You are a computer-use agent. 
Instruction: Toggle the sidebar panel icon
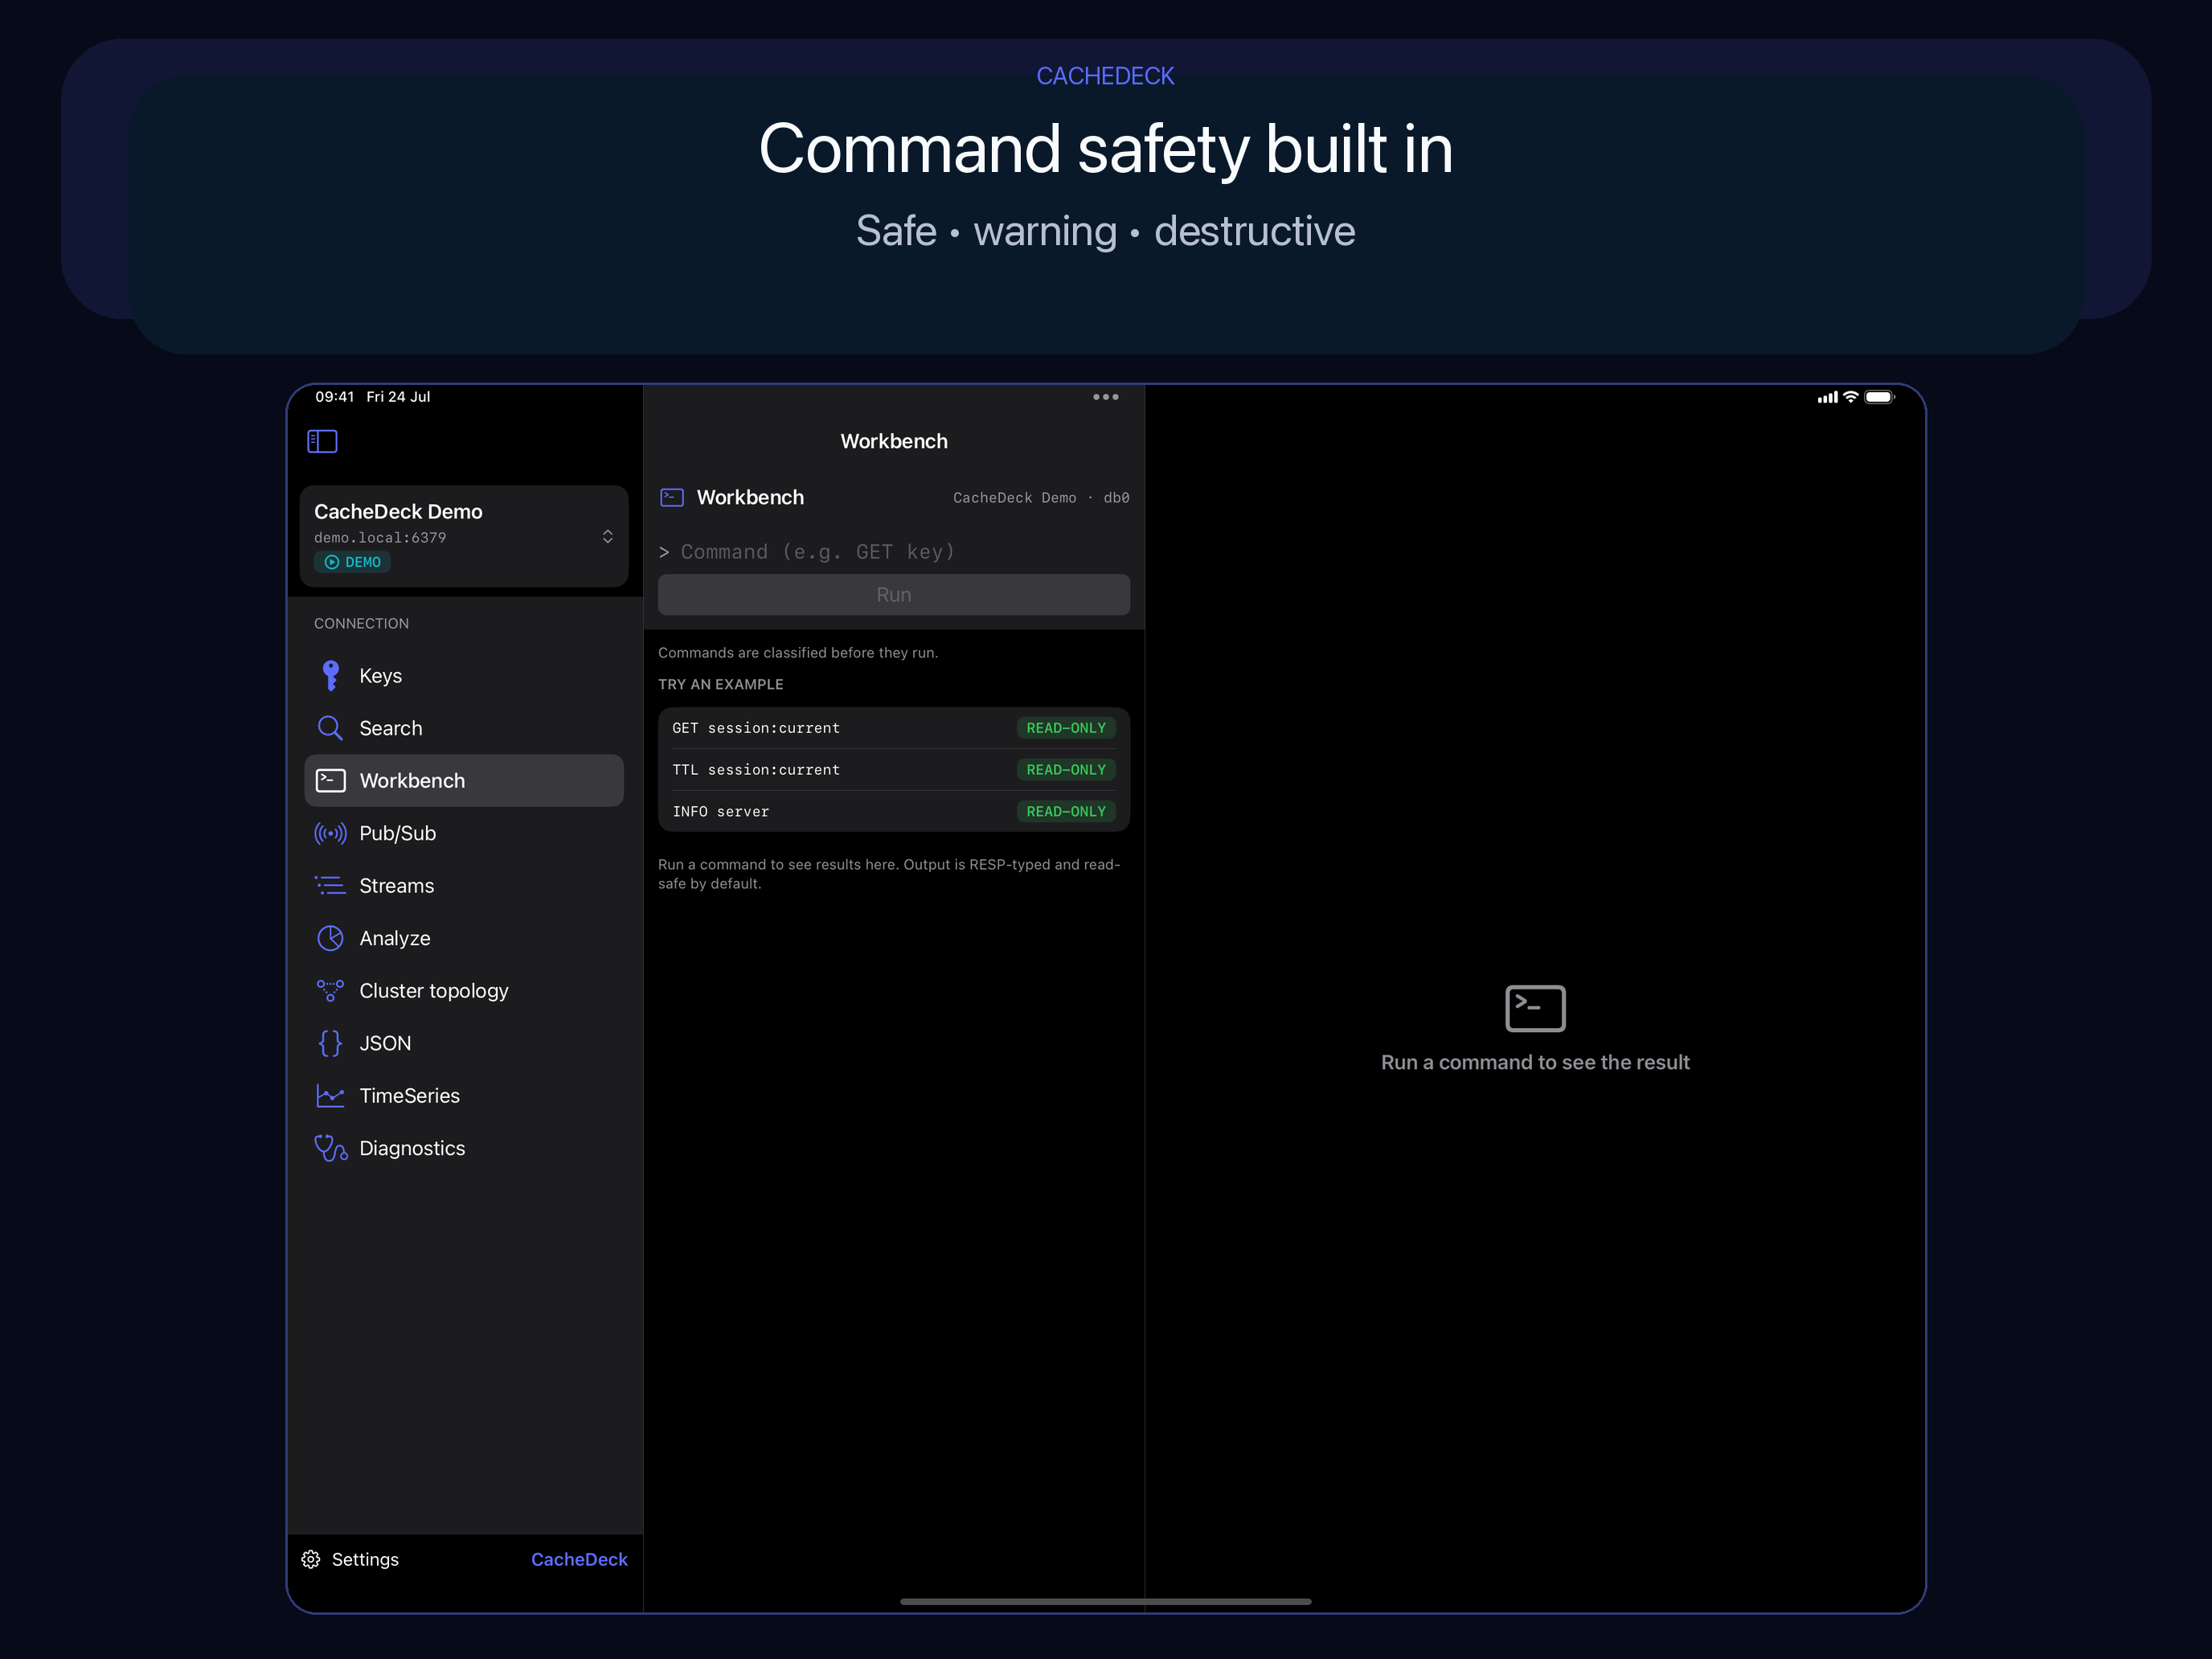(x=322, y=441)
